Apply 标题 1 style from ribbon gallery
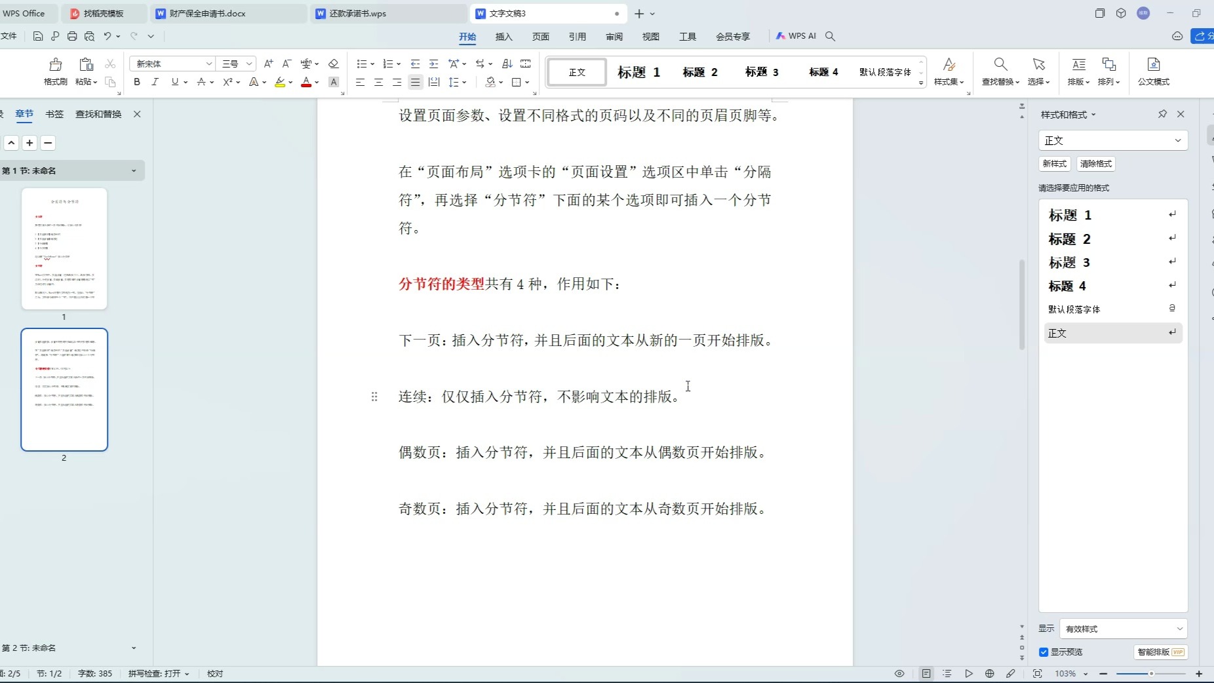This screenshot has width=1214, height=683. pos(638,72)
